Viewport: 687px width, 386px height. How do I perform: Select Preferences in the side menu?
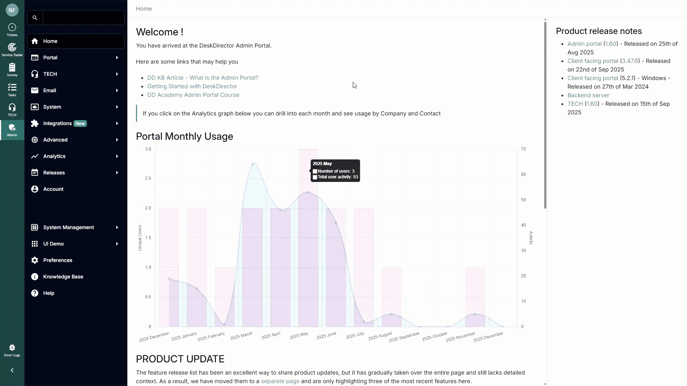(x=58, y=260)
